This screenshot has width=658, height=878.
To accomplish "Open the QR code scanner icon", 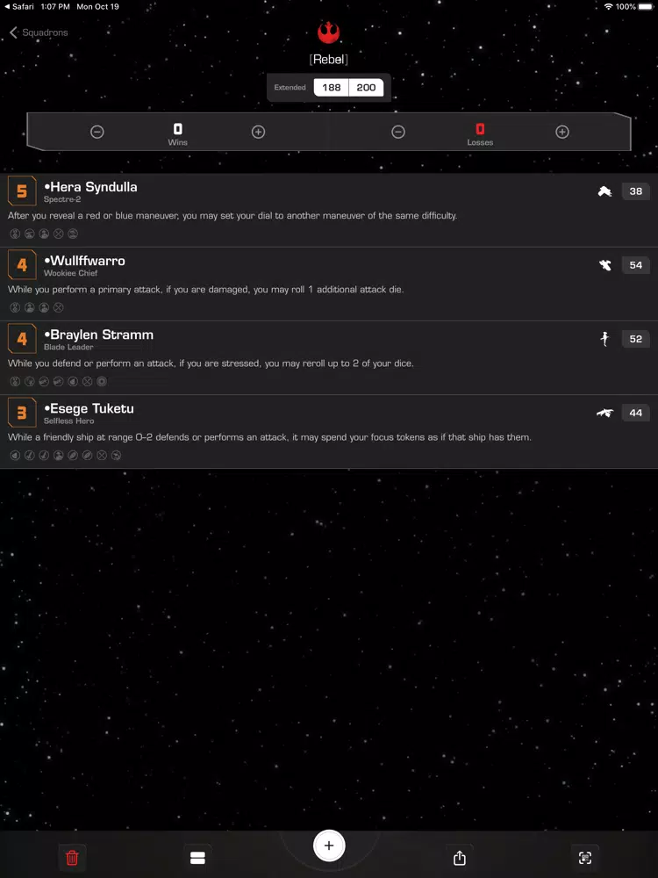I will pyautogui.click(x=585, y=857).
